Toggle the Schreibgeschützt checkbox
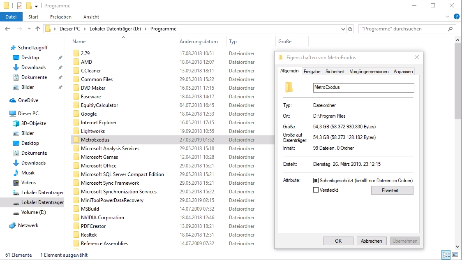Image resolution: width=462 pixels, height=260 pixels. coord(316,181)
